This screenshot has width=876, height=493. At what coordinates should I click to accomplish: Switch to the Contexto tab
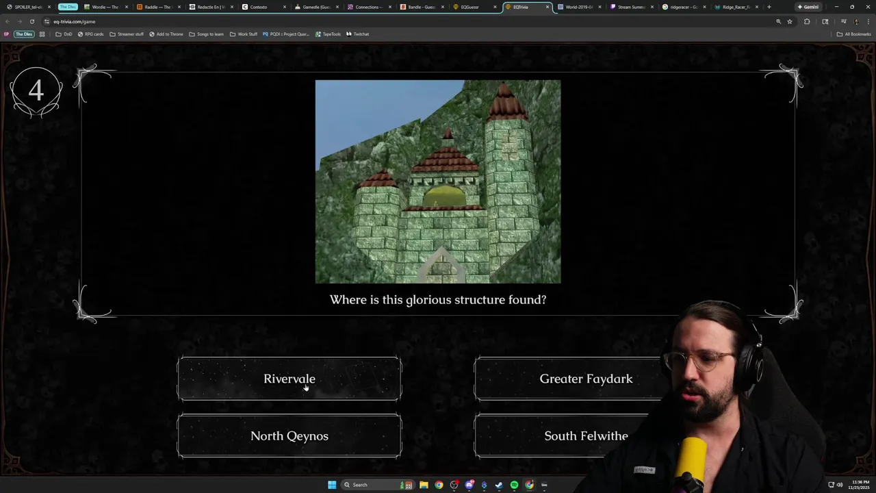(262, 7)
